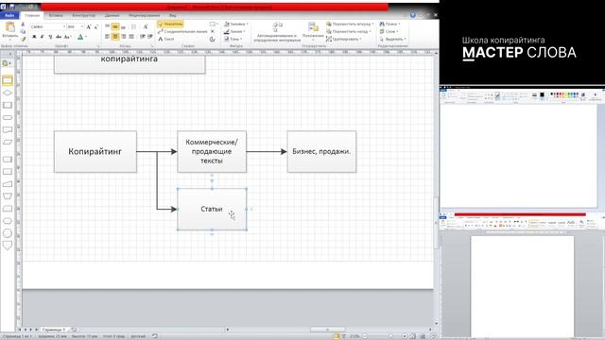
Task: Select the circle shape in the stencil panel
Action: tap(8, 233)
